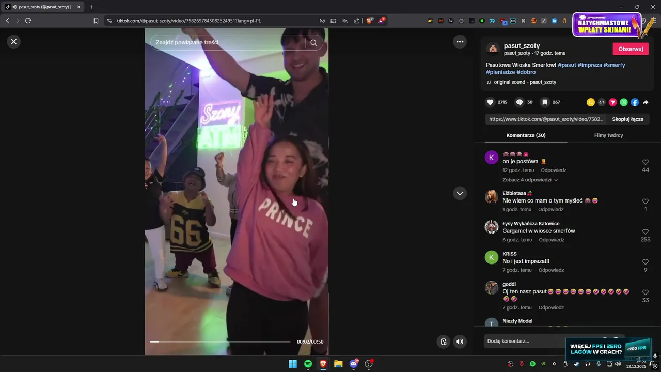Open pasut_szoty profile name link
The width and height of the screenshot is (661, 372).
click(x=522, y=46)
